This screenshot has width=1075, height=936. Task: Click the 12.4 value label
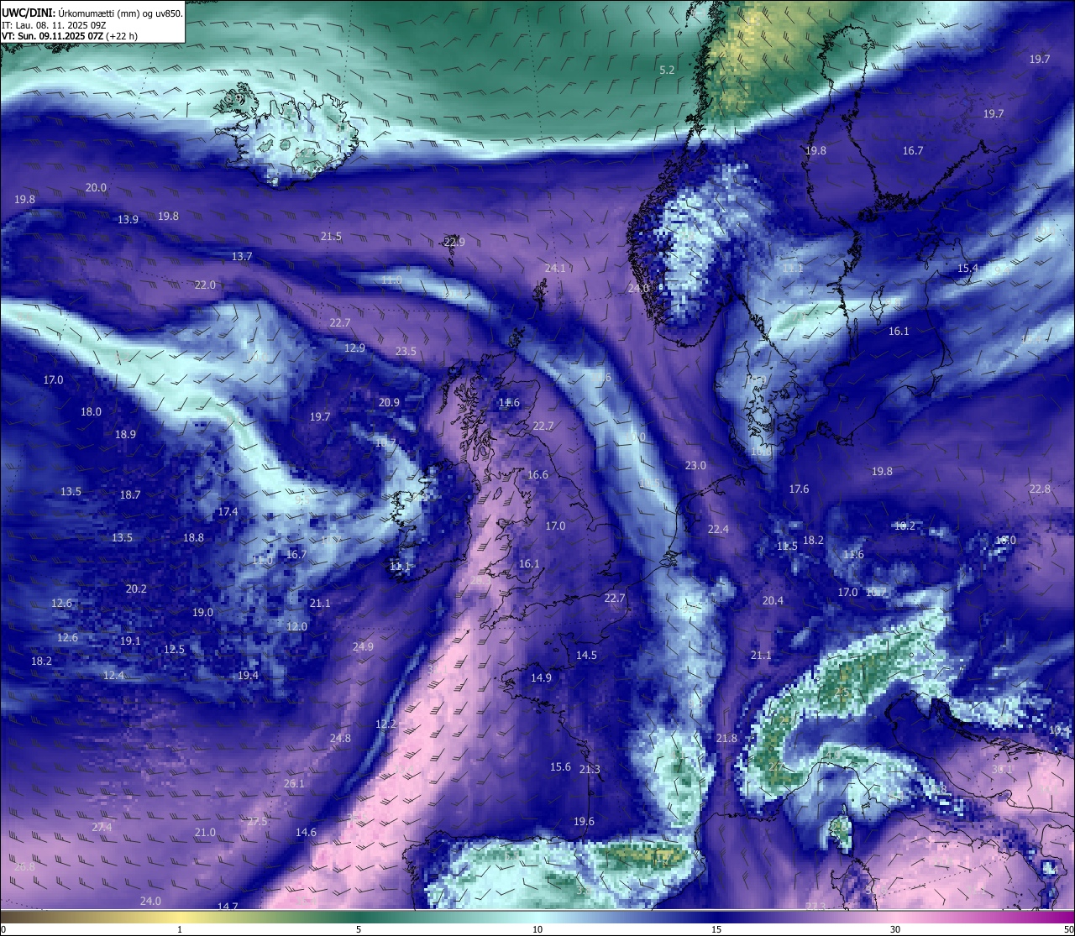click(113, 676)
